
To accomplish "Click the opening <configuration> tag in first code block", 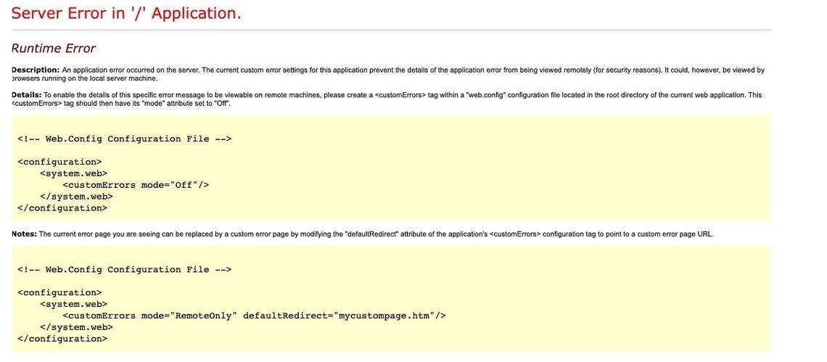I will tap(59, 162).
